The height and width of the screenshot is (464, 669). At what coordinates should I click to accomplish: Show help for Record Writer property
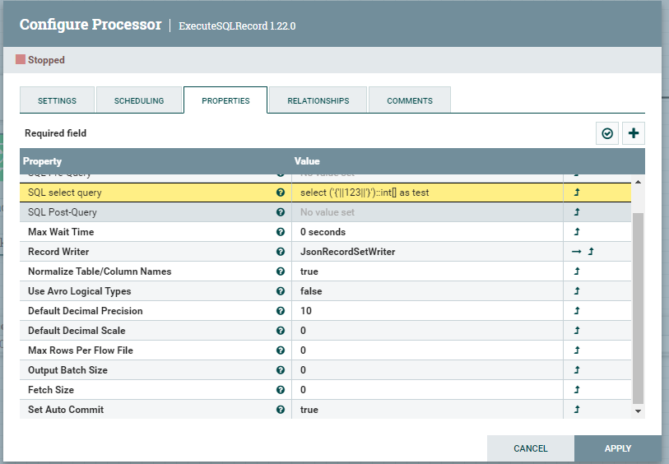pyautogui.click(x=281, y=252)
